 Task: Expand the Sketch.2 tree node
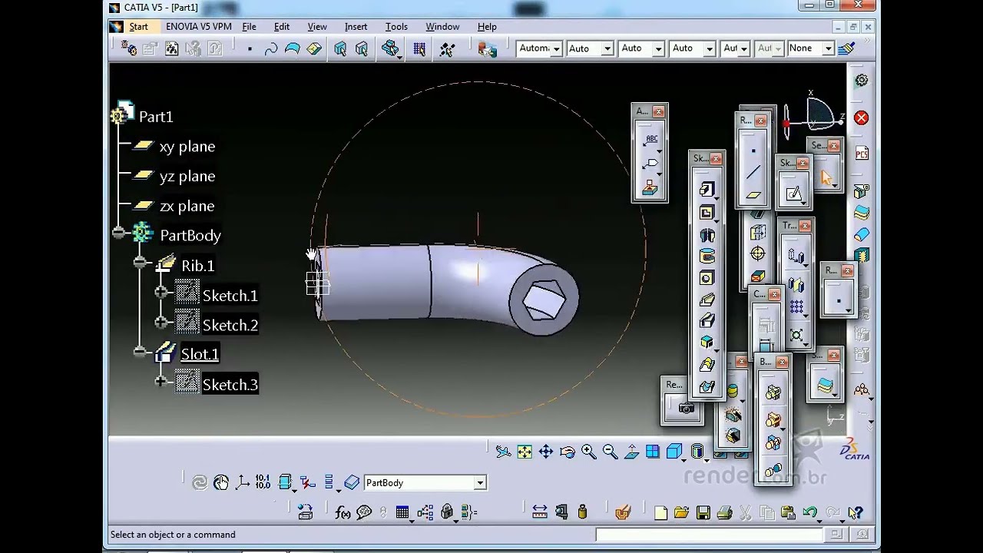click(161, 323)
